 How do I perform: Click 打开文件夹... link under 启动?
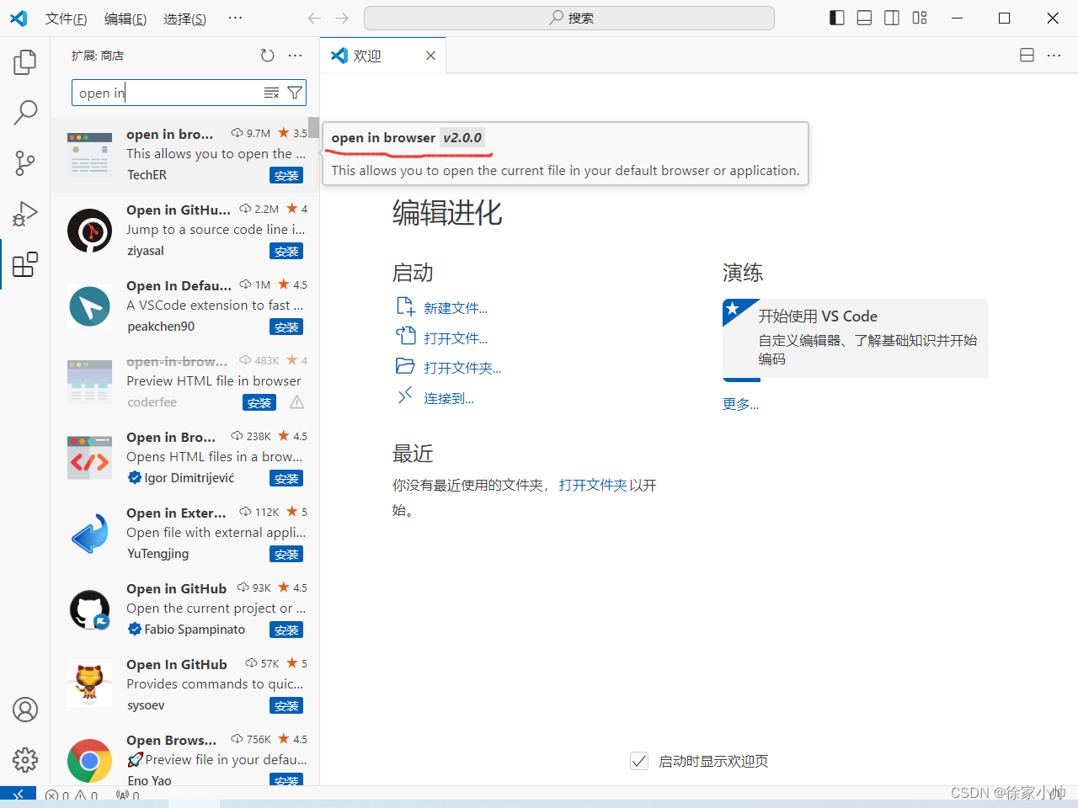coord(462,368)
